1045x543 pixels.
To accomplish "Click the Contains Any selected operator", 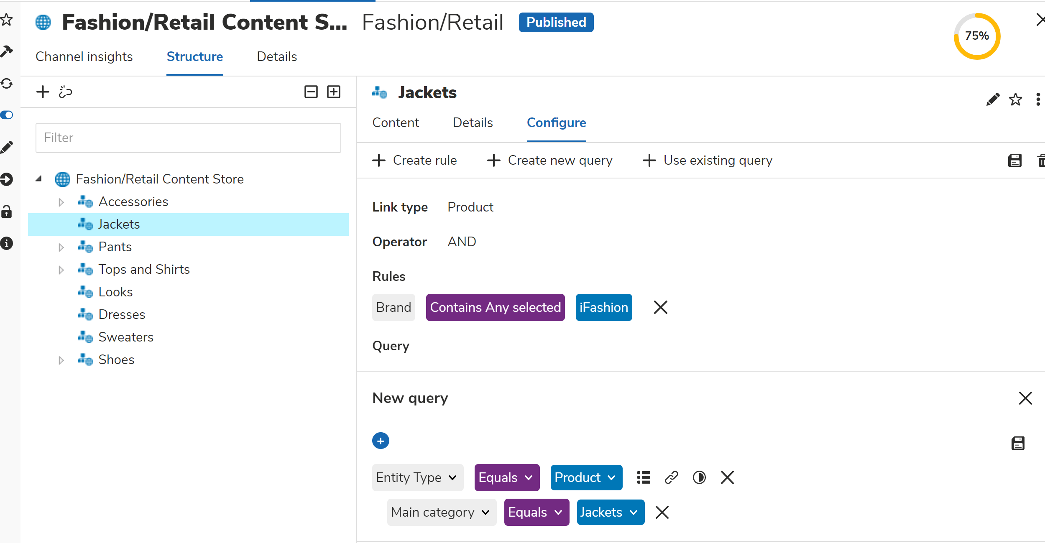I will point(495,307).
